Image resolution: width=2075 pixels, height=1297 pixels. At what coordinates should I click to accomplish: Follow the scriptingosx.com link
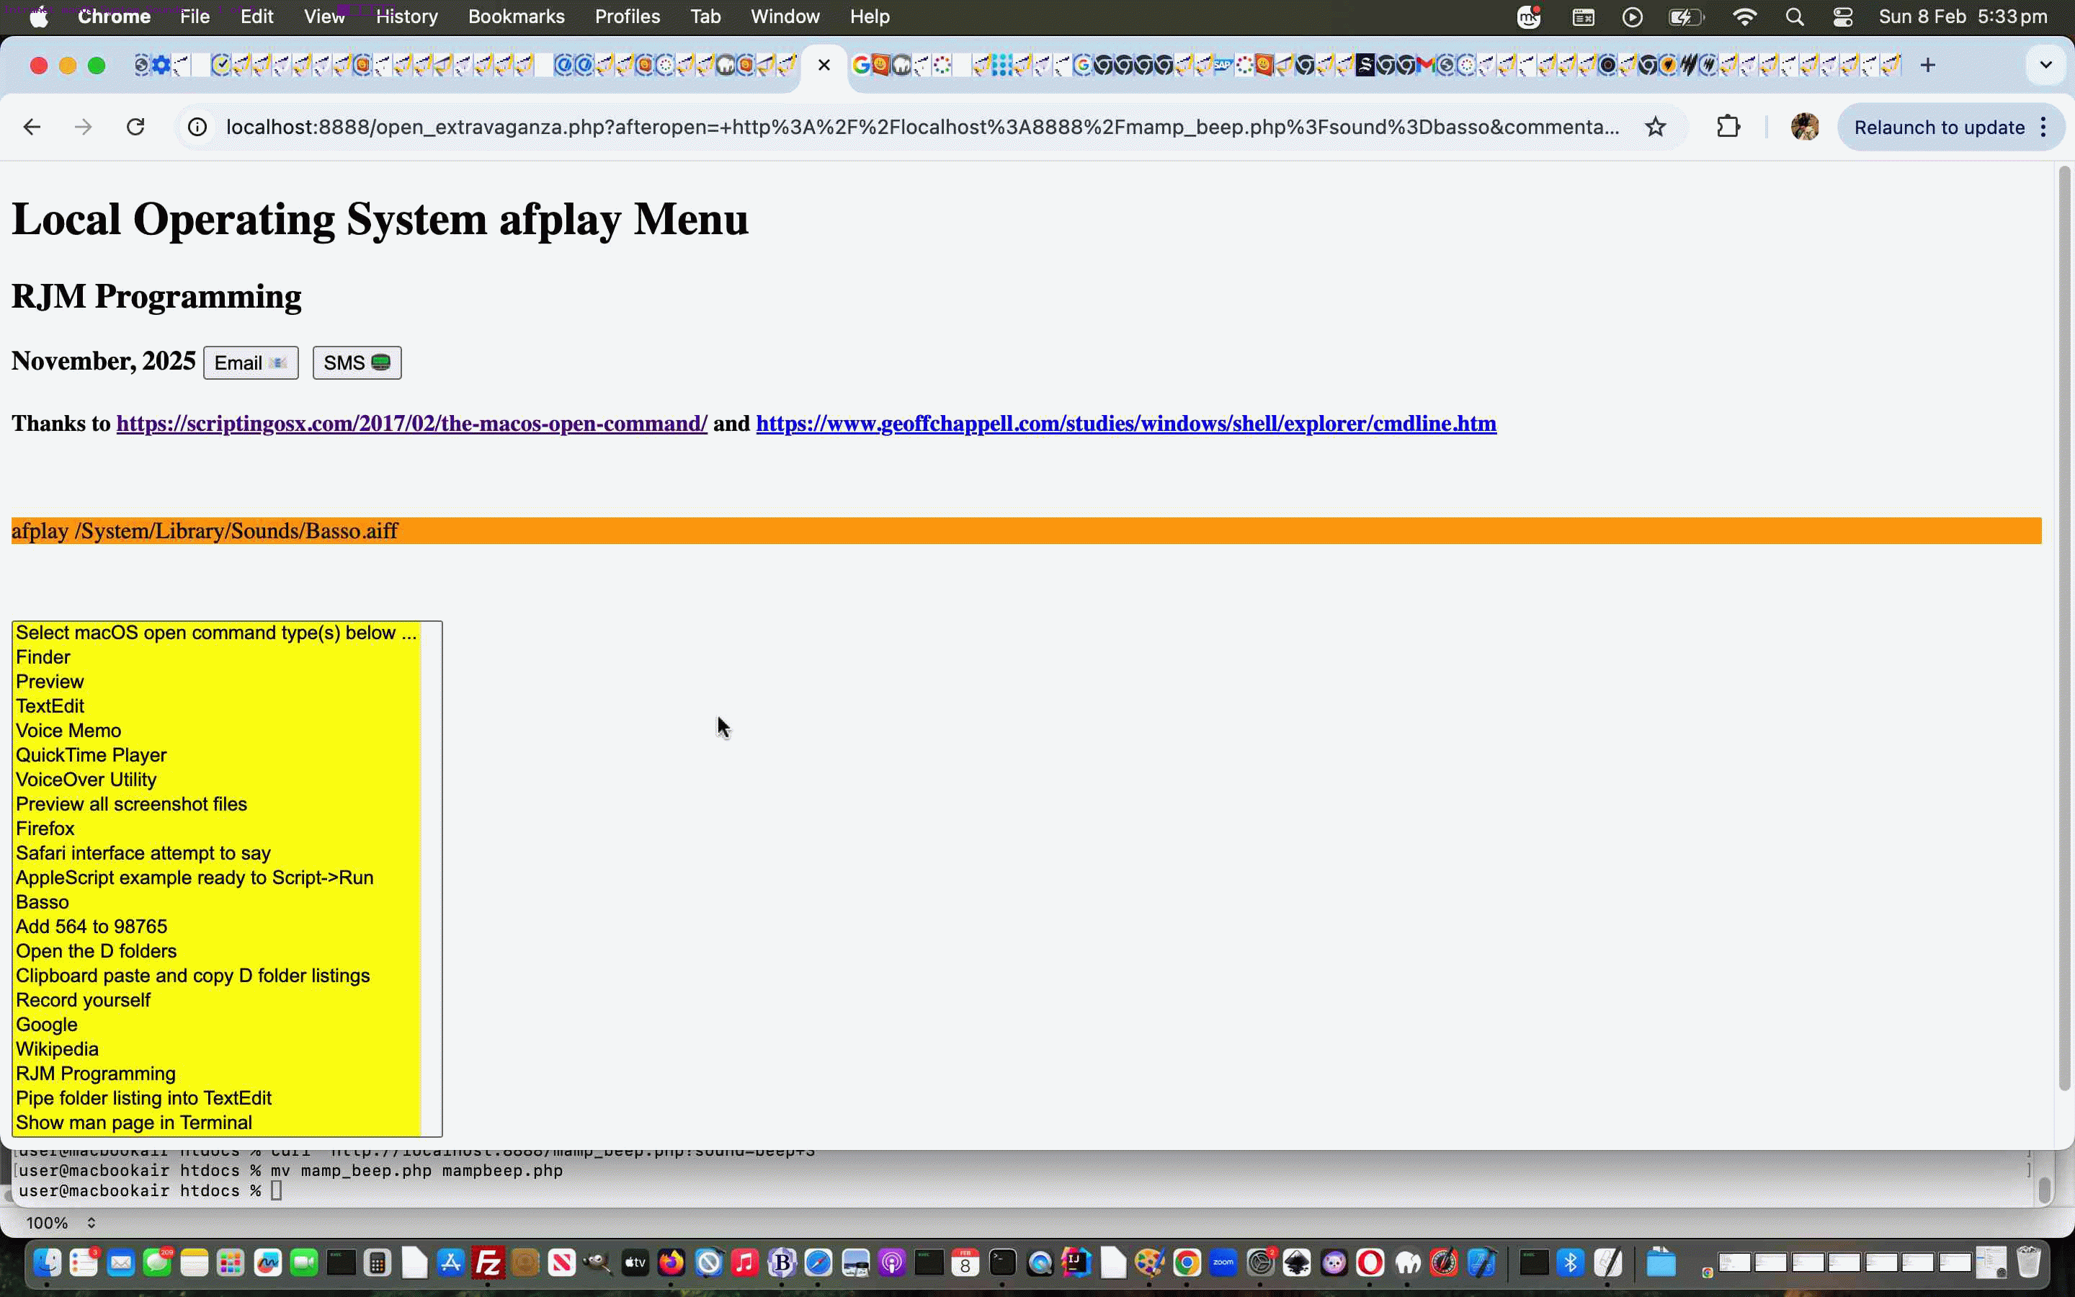click(411, 423)
